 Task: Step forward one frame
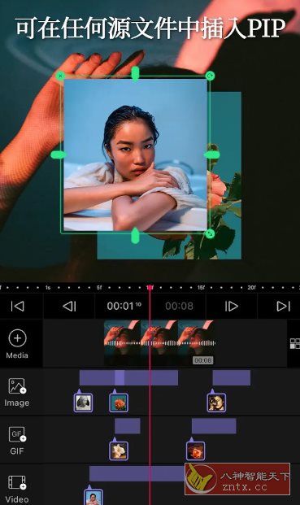pyautogui.click(x=232, y=306)
